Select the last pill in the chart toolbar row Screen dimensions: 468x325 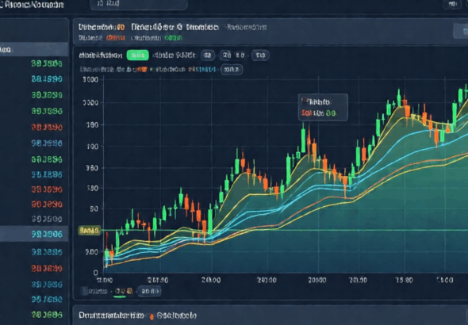pos(260,55)
